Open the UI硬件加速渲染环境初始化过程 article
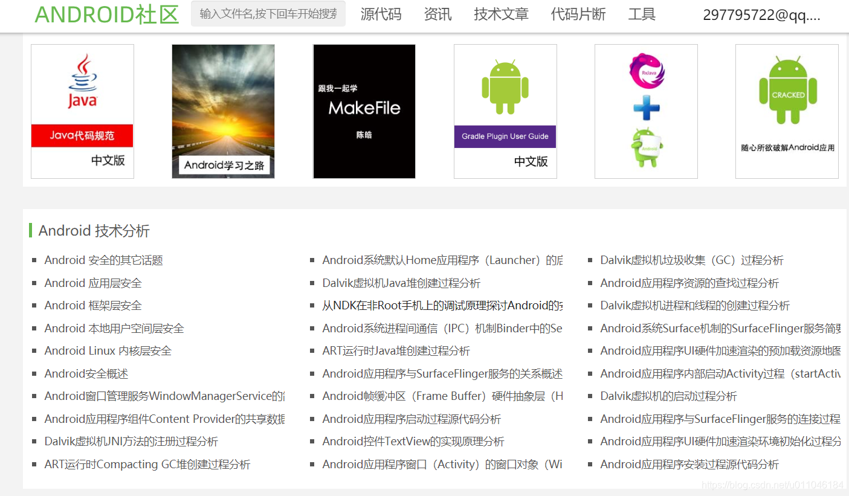 click(720, 442)
